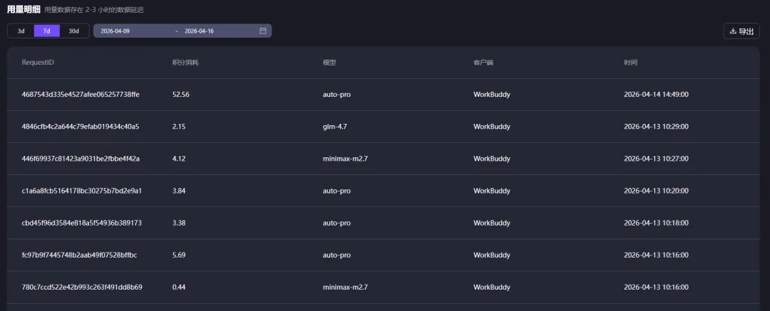The image size is (770, 311).
Task: Click the 模型 column header
Action: point(329,63)
